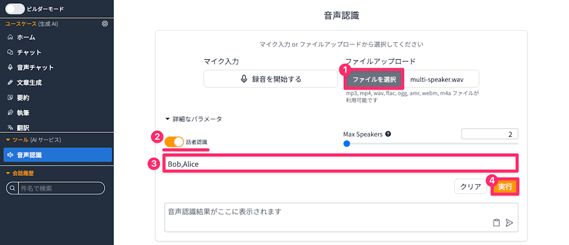Click the Max Speakers help question icon

pyautogui.click(x=388, y=134)
